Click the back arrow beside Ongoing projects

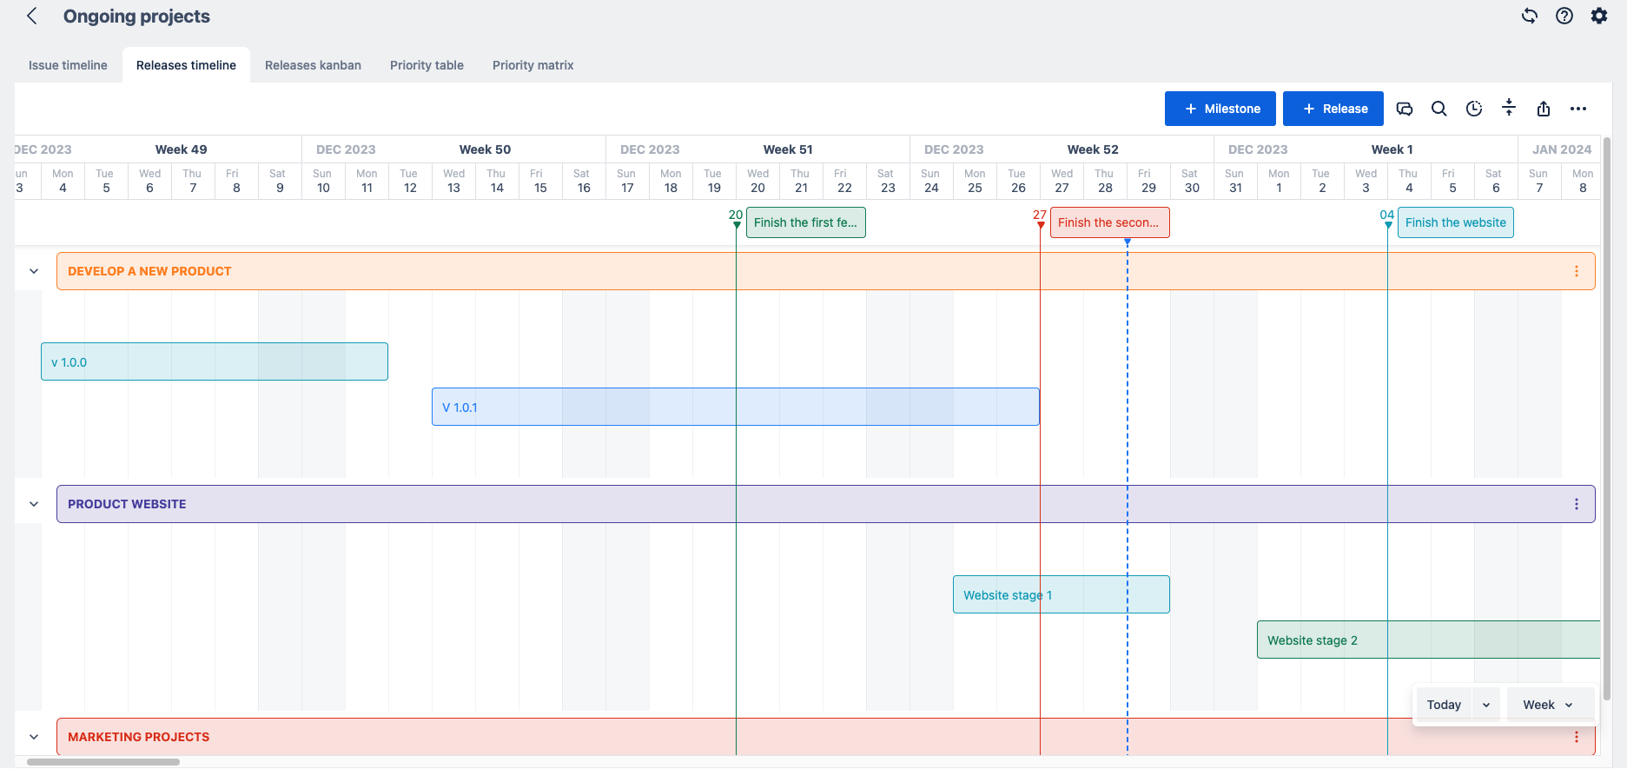[32, 17]
